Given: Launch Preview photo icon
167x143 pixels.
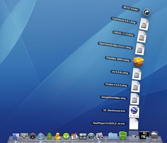Looking at the screenshot, I should [x=100, y=136].
